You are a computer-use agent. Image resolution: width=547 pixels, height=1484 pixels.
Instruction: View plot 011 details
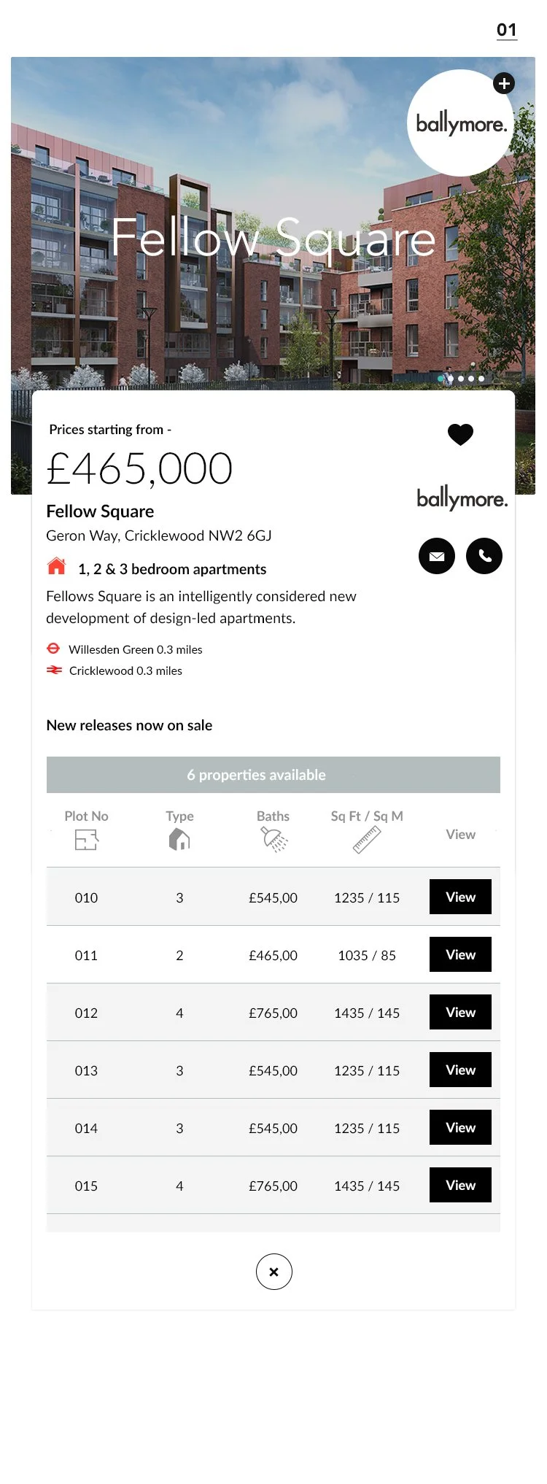(x=460, y=955)
